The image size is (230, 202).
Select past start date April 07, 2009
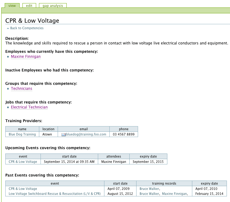pyautogui.click(x=118, y=189)
